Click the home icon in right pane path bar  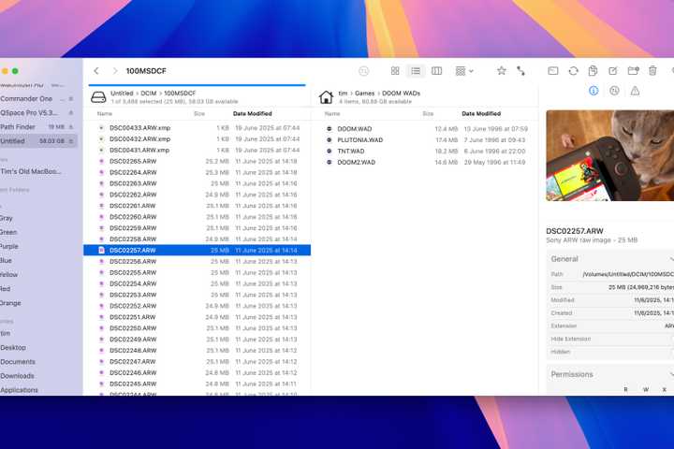pos(326,97)
